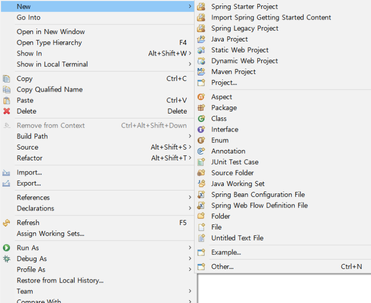
Task: Click the Project... wizard icon
Action: (201, 82)
